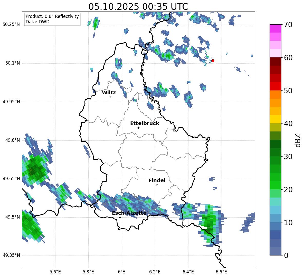Click the colorbar tick label 0
304x277 pixels.
pos(286,255)
